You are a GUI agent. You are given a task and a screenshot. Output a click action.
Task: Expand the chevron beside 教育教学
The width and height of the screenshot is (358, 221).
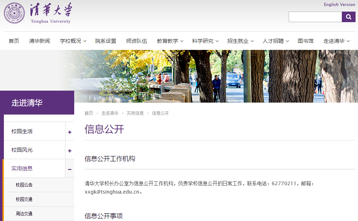tap(182, 41)
